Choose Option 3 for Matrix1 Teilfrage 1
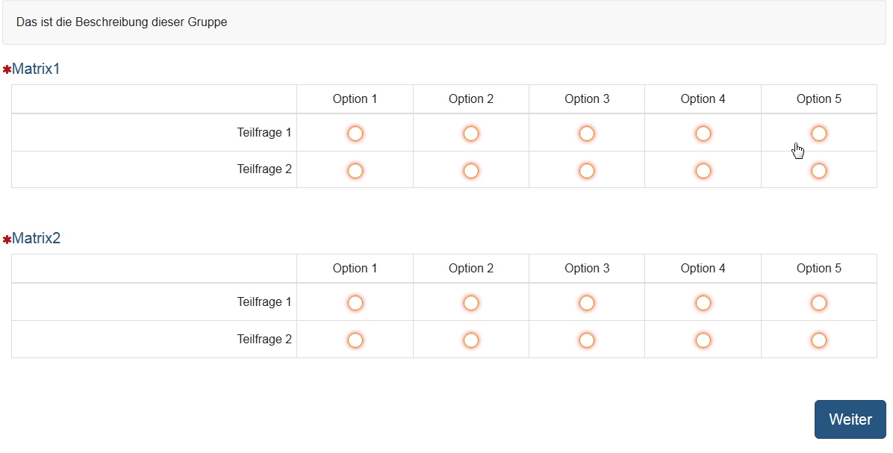 coord(587,134)
